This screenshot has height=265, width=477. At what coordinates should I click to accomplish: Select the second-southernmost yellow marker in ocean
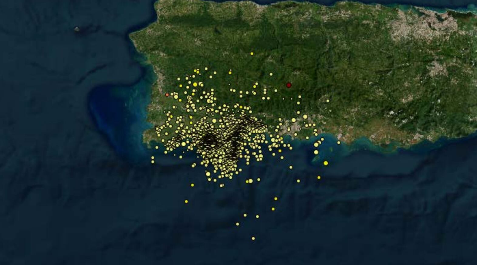(237, 224)
